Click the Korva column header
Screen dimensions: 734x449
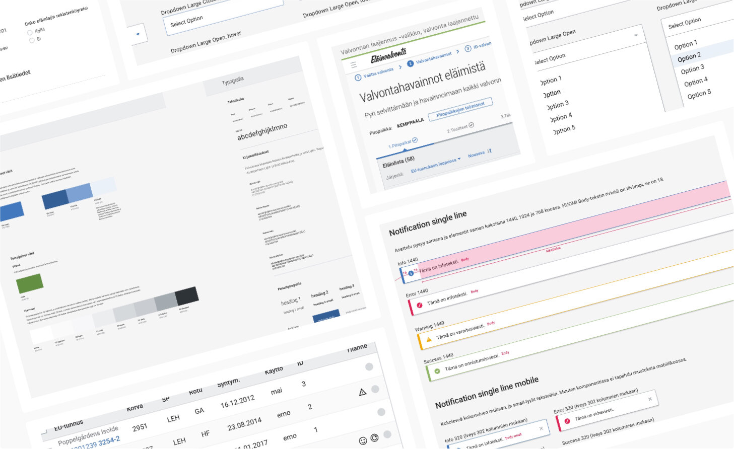pyautogui.click(x=135, y=408)
